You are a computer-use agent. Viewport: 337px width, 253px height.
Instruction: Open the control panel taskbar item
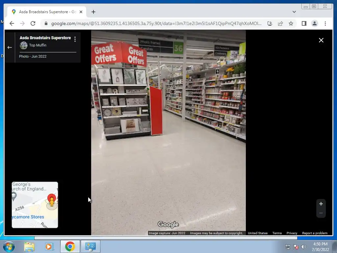tap(90, 246)
